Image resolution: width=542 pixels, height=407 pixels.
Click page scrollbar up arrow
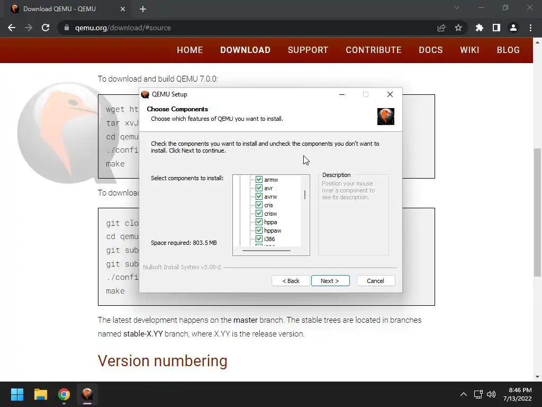click(537, 42)
